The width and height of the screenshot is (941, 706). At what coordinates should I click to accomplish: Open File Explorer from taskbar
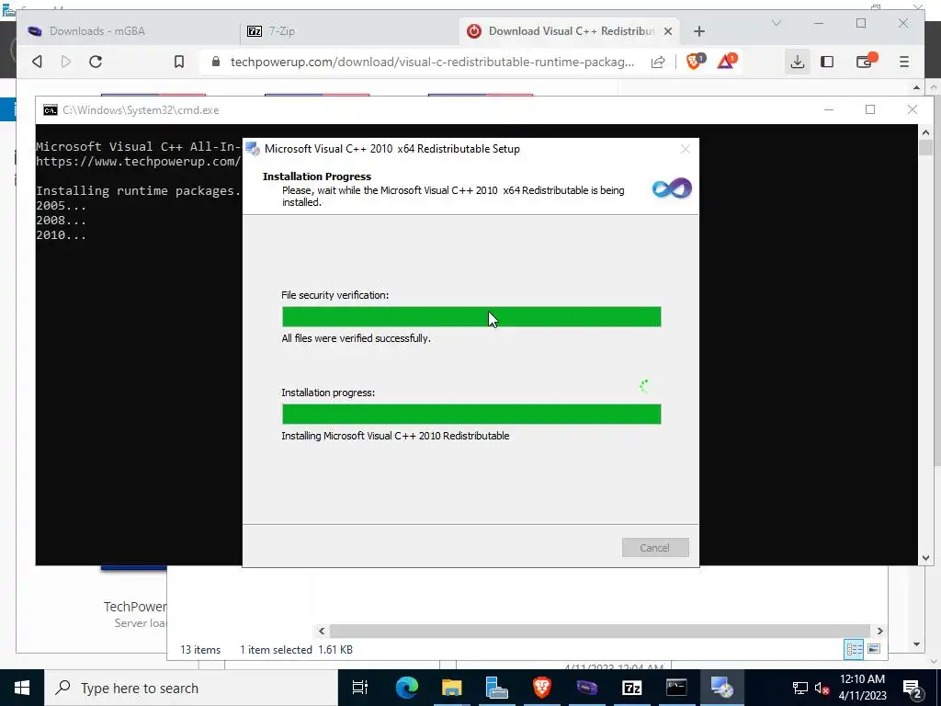point(451,688)
